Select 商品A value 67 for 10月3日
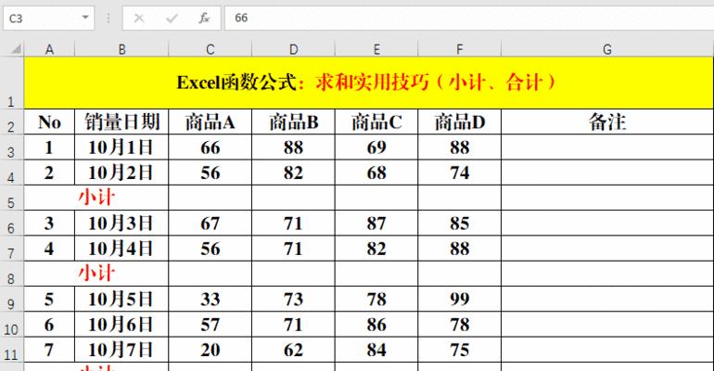Viewport: 714px width, 371px height. tap(210, 223)
